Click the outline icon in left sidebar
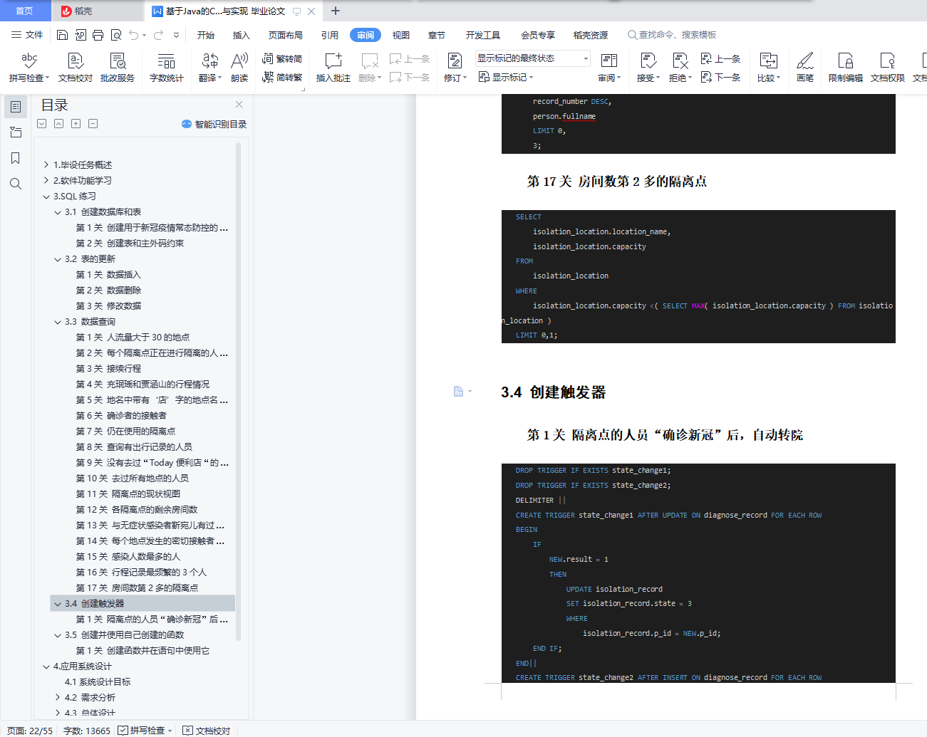This screenshot has height=737, width=927. click(16, 107)
